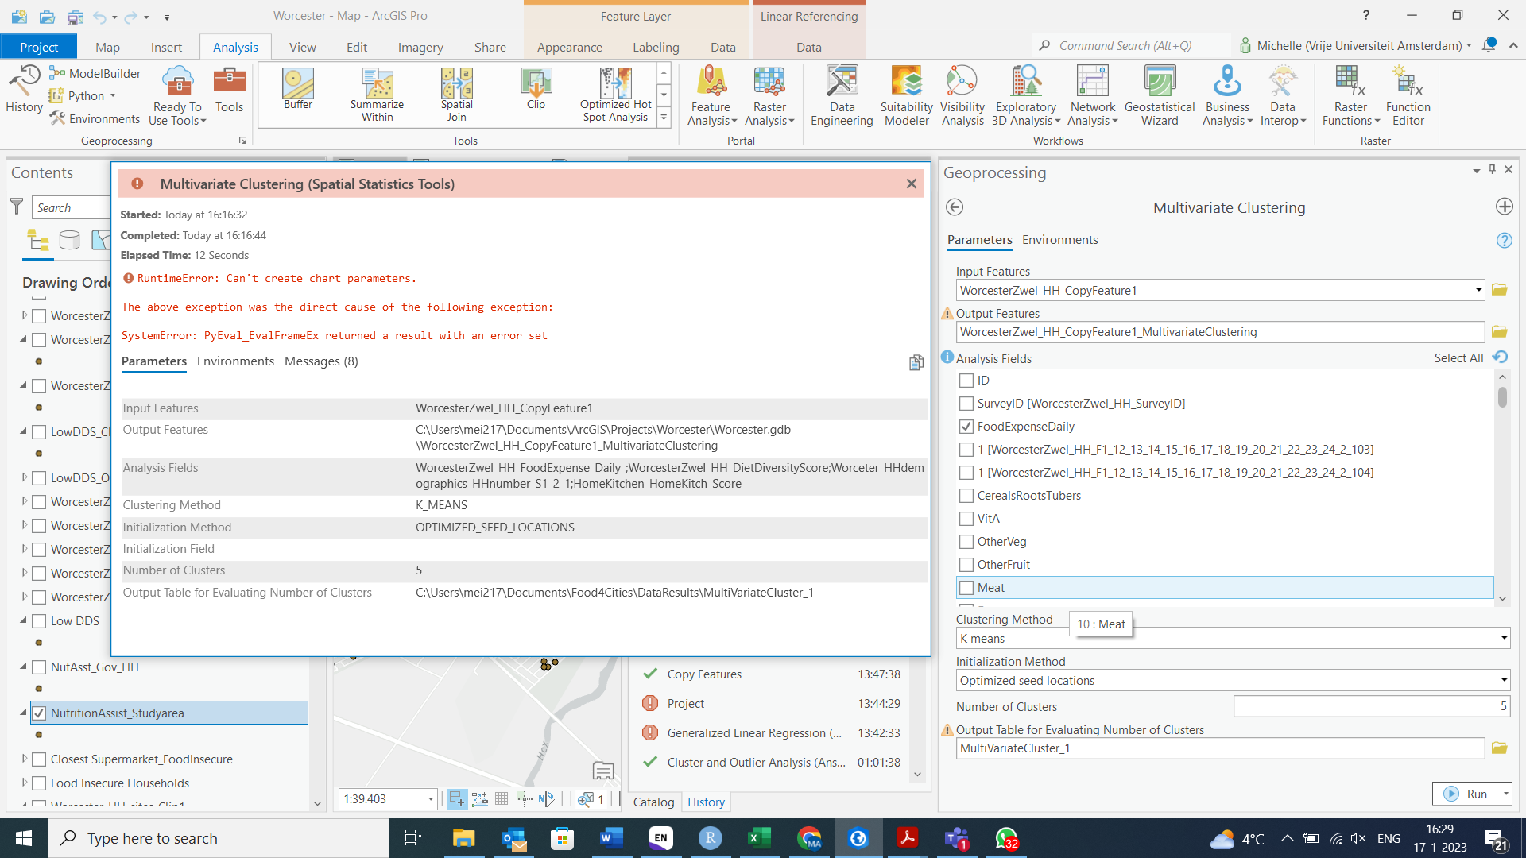Launch the Spatial Join tool
Viewport: 1526px width, 858px height.
pyautogui.click(x=456, y=94)
